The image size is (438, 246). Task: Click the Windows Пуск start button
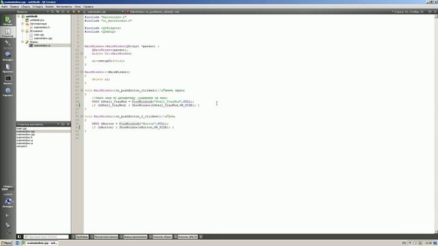coord(6,243)
